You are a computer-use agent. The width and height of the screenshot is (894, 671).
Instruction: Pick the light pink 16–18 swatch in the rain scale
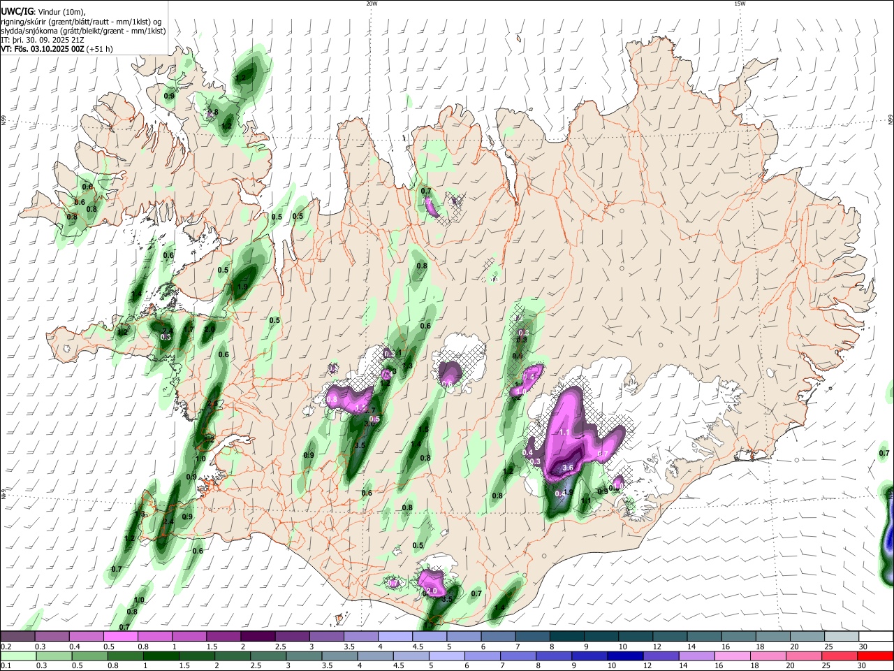(x=733, y=656)
